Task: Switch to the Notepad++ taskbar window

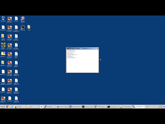Action: point(126,107)
